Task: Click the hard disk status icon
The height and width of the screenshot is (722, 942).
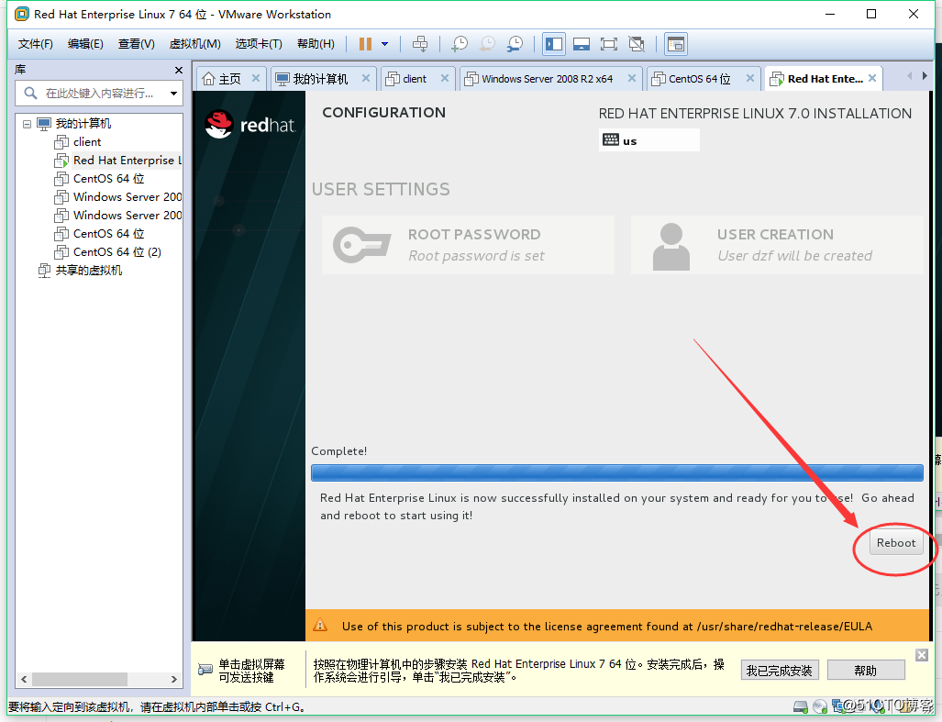Action: pos(800,706)
